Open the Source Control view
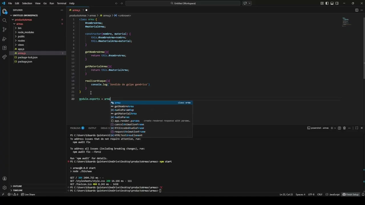Screen dimensions: 365x205 pos(4,29)
